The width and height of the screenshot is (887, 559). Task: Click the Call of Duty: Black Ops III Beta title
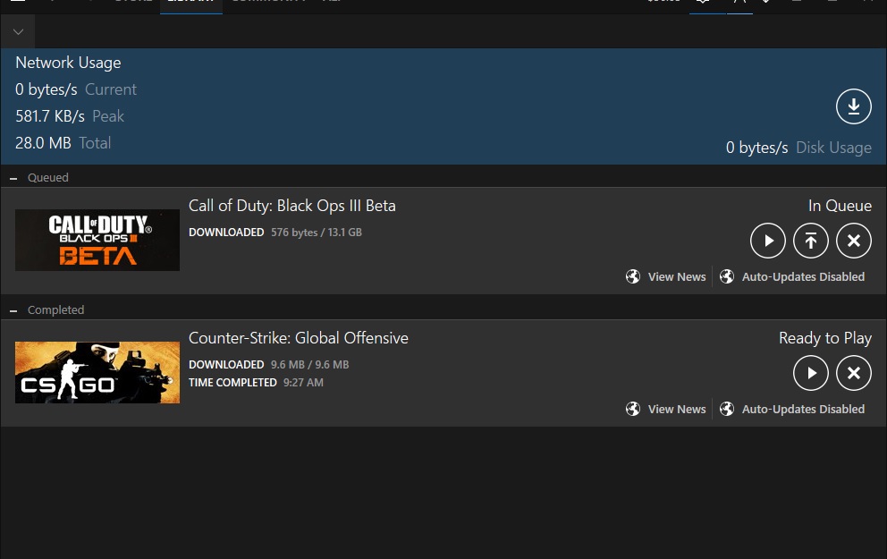(x=291, y=206)
